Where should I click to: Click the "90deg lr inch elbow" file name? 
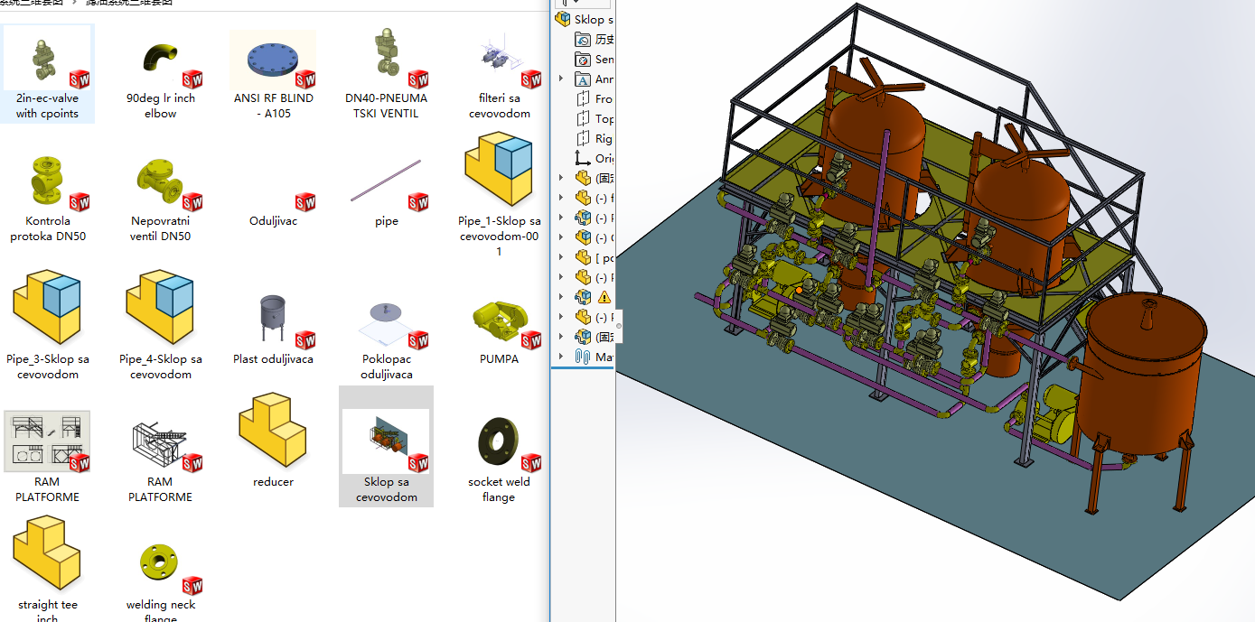[x=160, y=106]
